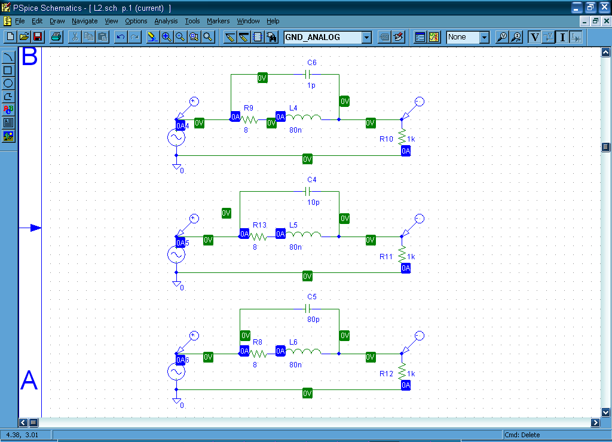Toggle bias current display I button

[562, 37]
